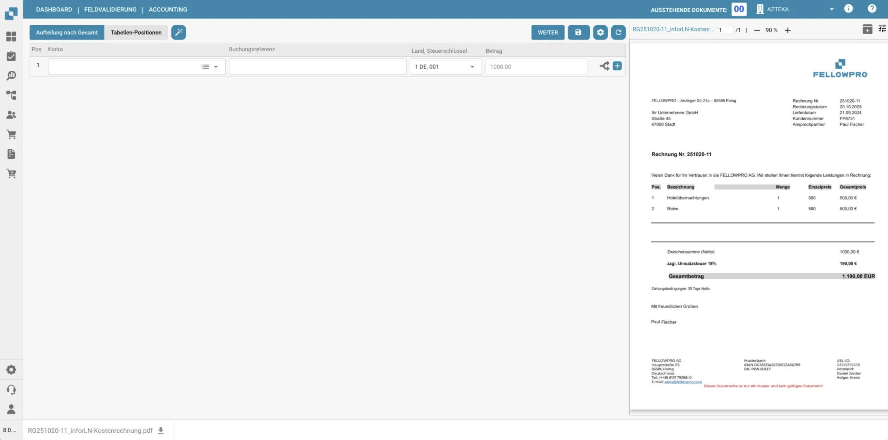Click the refresh reload icon
The width and height of the screenshot is (888, 440).
coord(618,32)
